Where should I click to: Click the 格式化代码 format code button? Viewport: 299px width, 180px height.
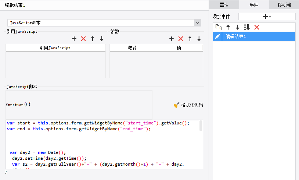(x=188, y=105)
